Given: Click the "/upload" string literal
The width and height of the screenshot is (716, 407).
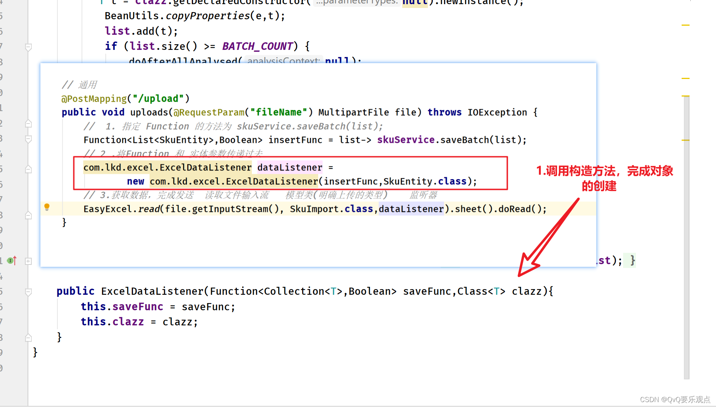Looking at the screenshot, I should click(x=158, y=99).
